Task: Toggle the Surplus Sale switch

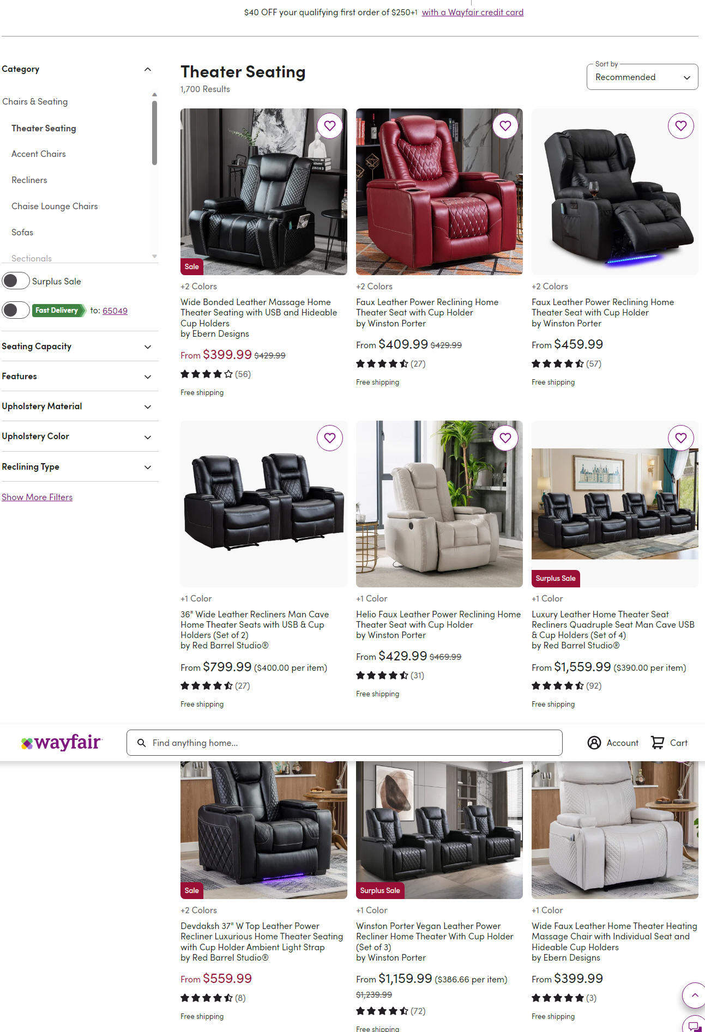Action: pos(16,281)
